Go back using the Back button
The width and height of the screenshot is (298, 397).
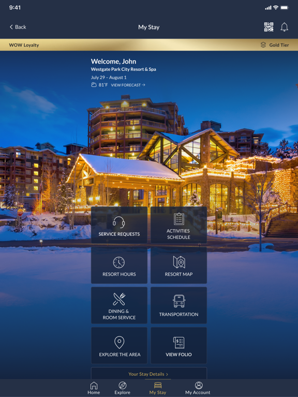[x=18, y=27]
